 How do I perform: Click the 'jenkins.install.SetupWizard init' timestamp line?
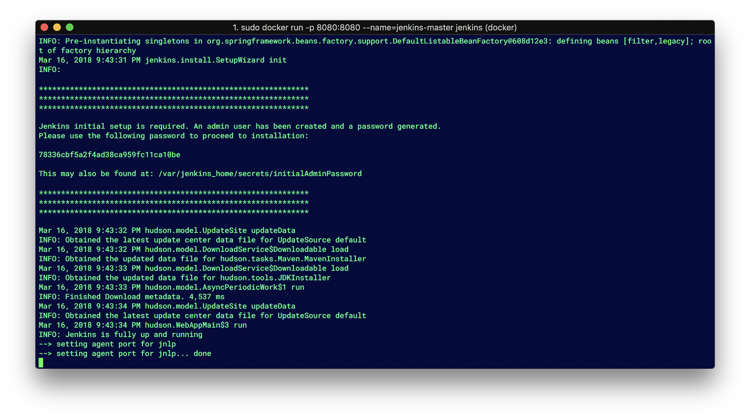pyautogui.click(x=162, y=60)
